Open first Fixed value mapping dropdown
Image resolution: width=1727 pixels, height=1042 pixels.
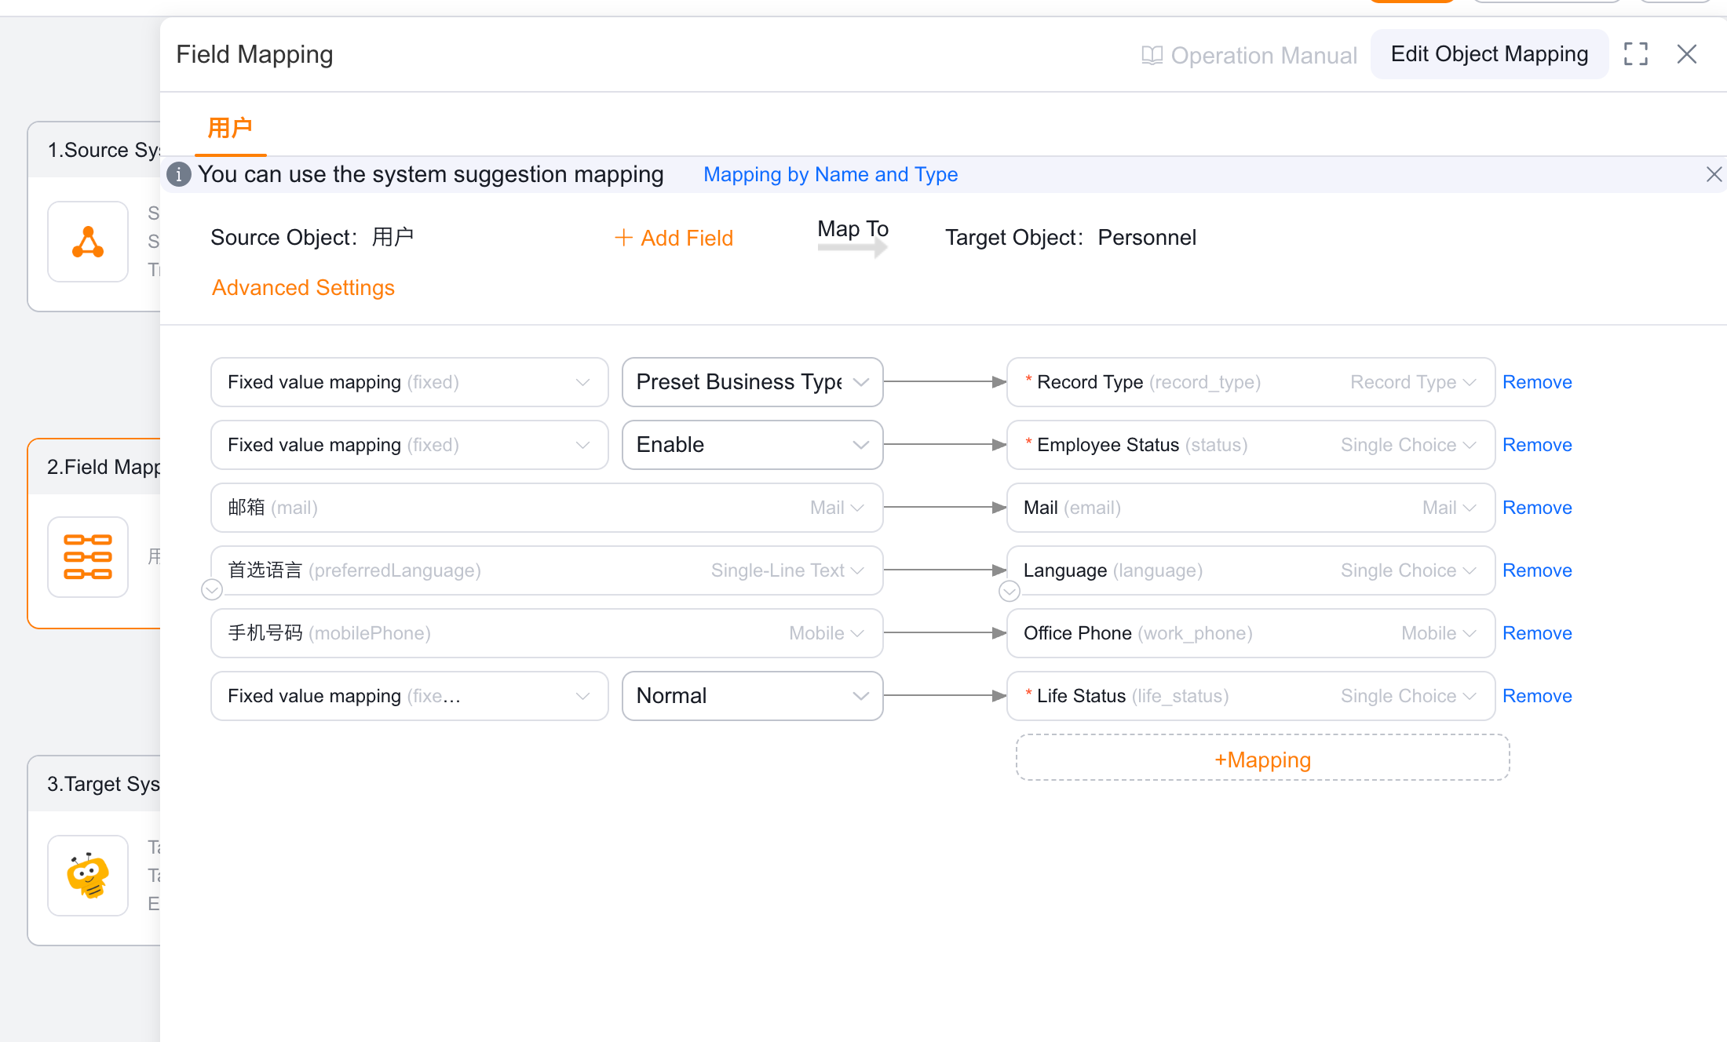[409, 382]
